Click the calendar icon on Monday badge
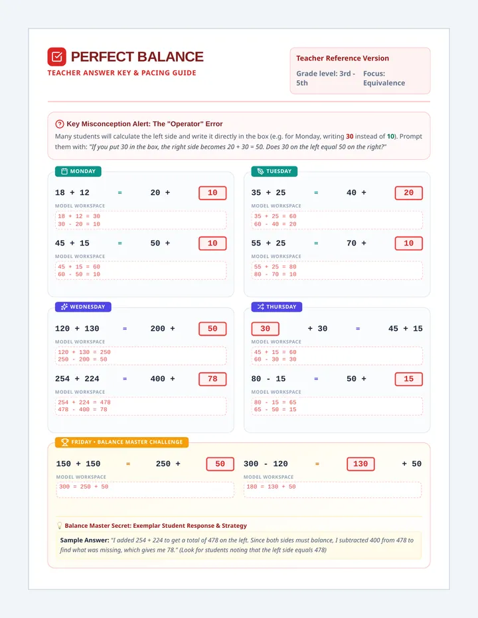 (x=64, y=172)
